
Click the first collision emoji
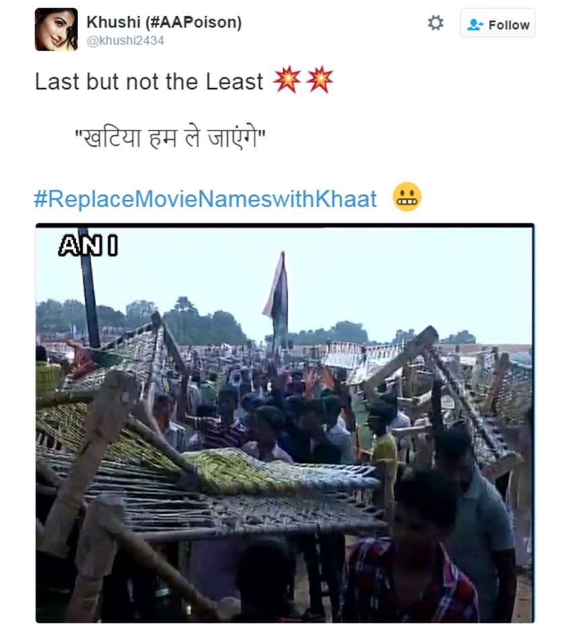pos(287,81)
